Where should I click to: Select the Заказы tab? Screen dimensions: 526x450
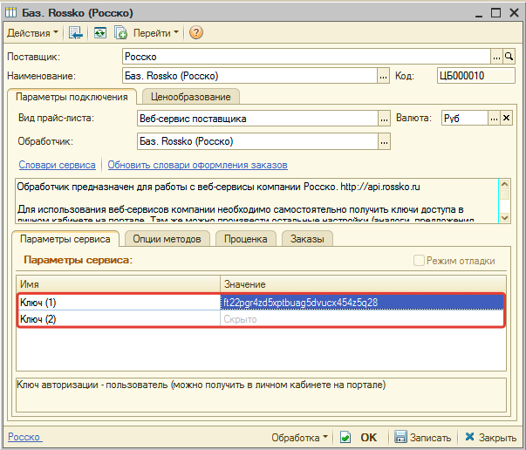[307, 239]
